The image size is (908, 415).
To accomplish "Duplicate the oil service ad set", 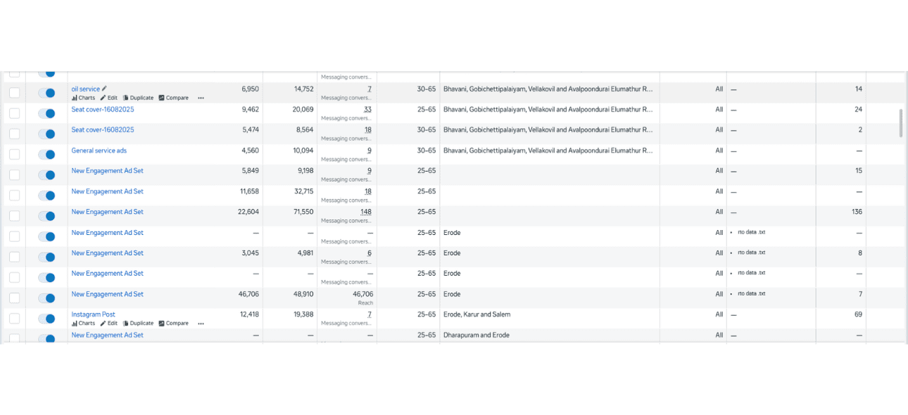I will click(x=138, y=98).
